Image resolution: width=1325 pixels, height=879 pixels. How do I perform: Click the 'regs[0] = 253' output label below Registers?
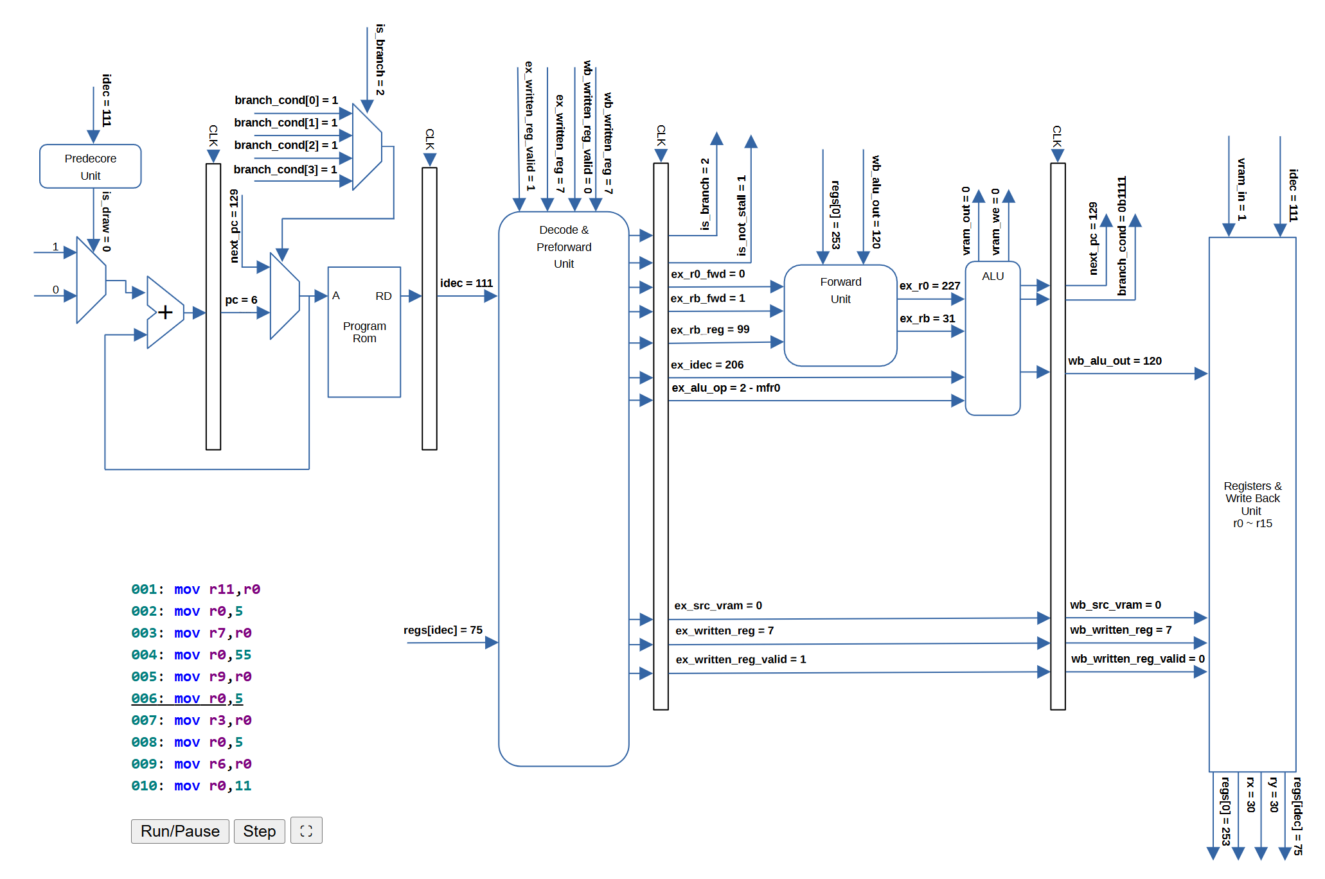[x=1226, y=812]
